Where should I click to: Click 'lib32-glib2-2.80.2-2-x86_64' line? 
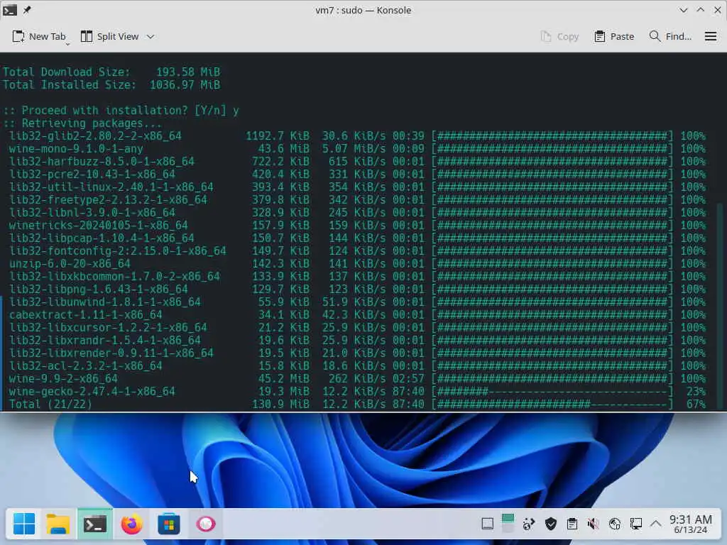click(95, 136)
